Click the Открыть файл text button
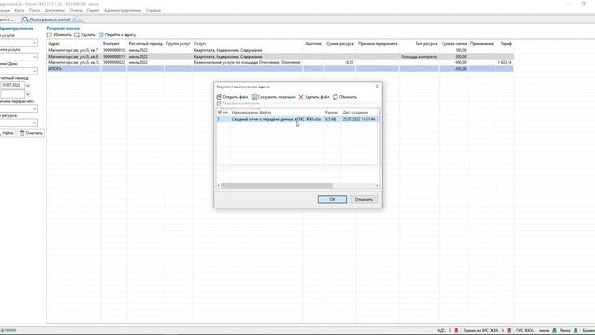595x335 pixels. (235, 97)
